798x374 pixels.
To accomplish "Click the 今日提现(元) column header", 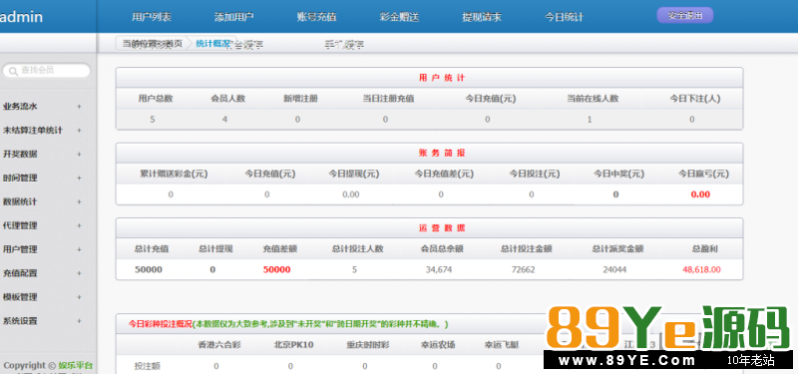I will pyautogui.click(x=354, y=174).
